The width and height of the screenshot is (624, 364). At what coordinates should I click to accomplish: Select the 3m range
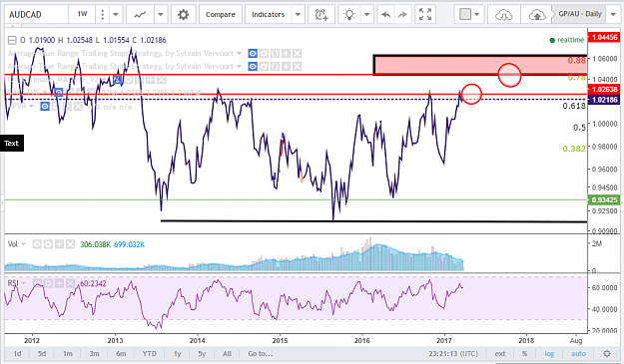click(94, 353)
